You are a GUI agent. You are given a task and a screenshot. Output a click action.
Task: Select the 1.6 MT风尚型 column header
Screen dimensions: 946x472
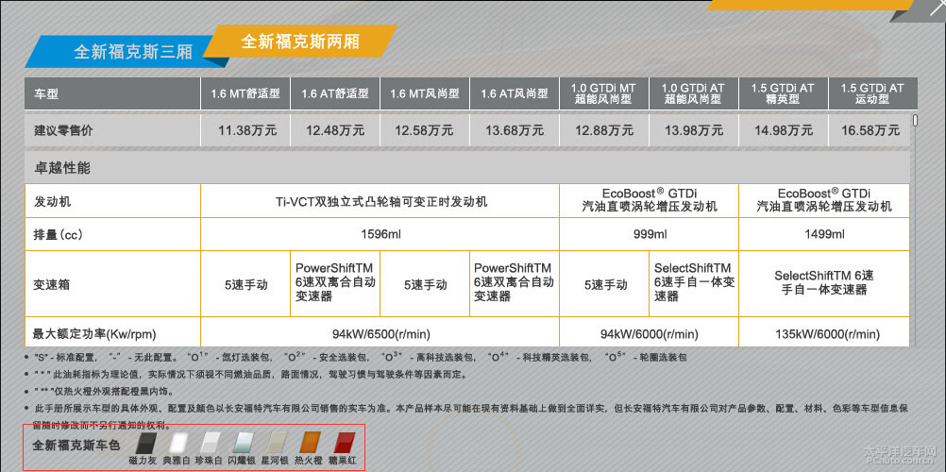tap(425, 93)
